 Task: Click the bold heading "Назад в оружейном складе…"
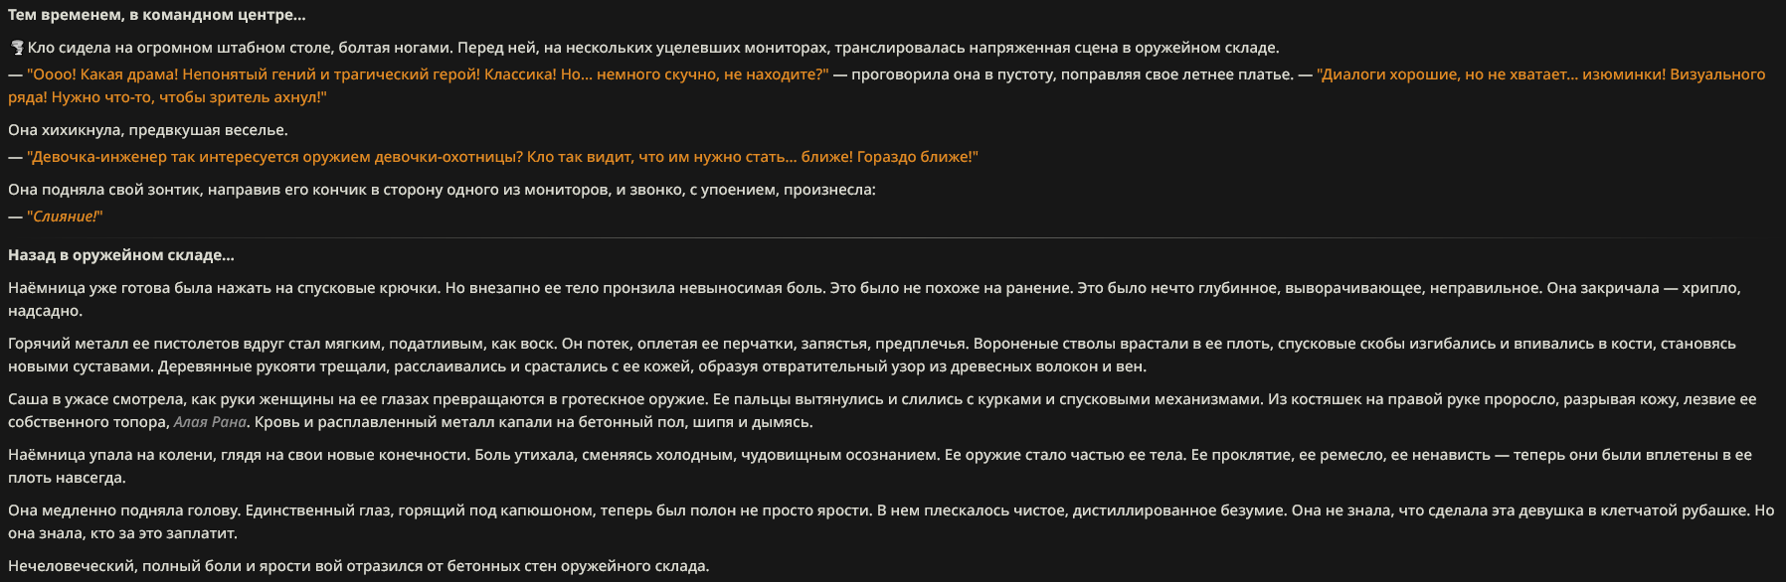click(x=121, y=255)
